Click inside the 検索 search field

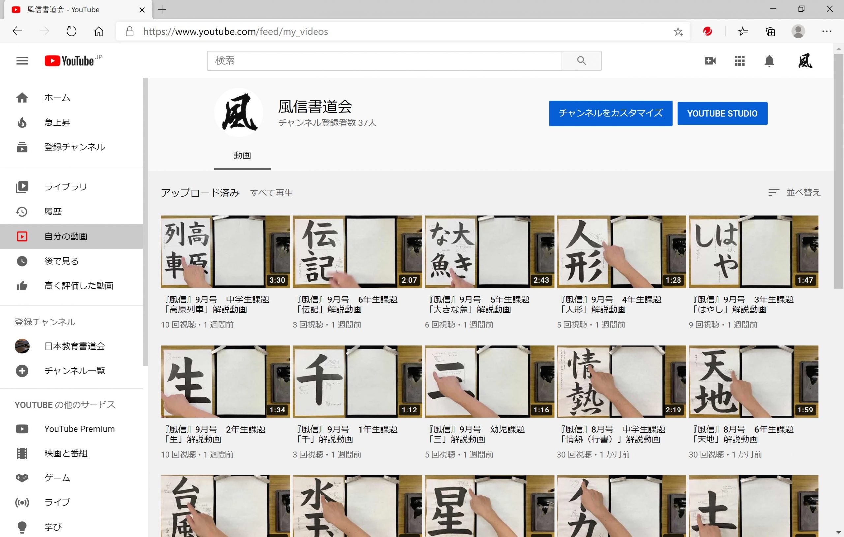tap(384, 61)
